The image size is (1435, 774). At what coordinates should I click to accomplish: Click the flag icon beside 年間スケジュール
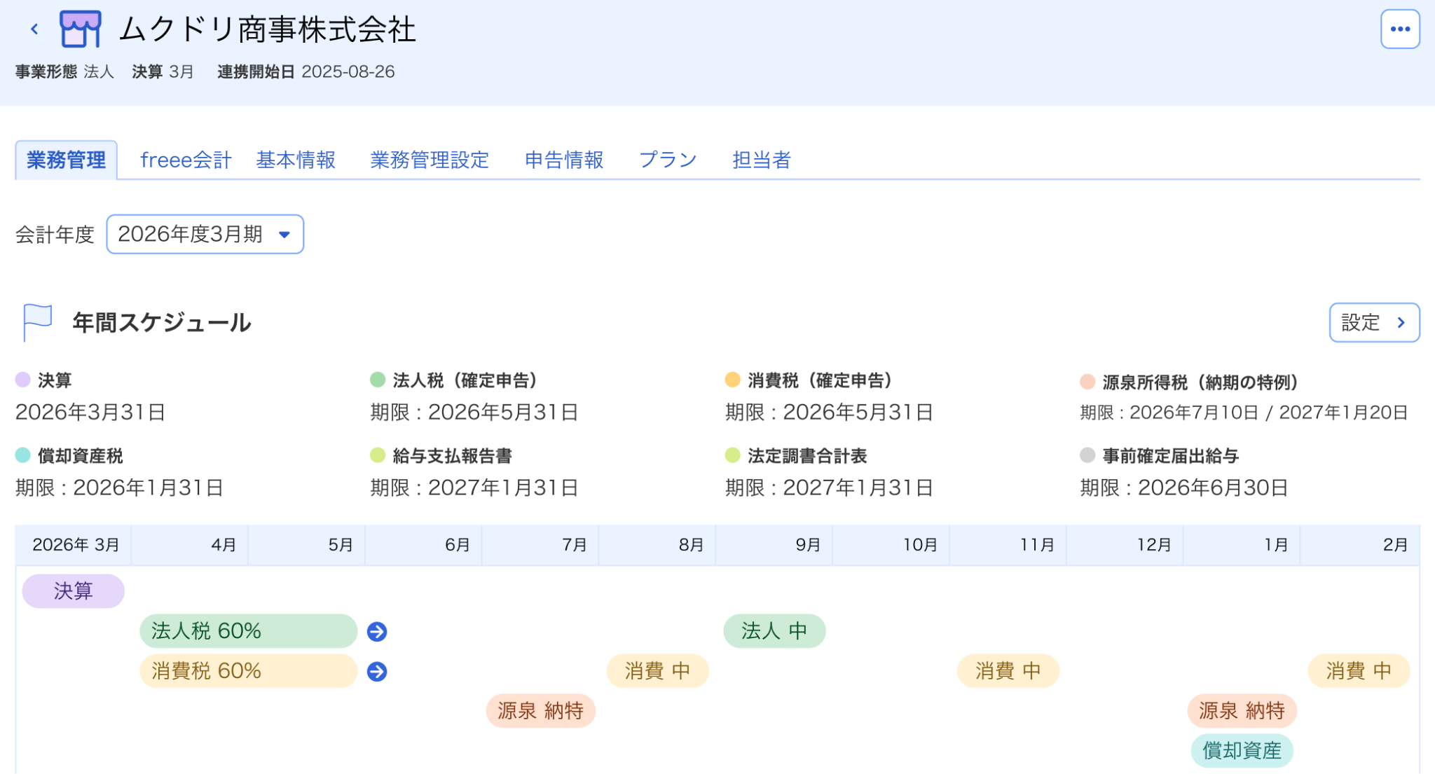[x=37, y=322]
